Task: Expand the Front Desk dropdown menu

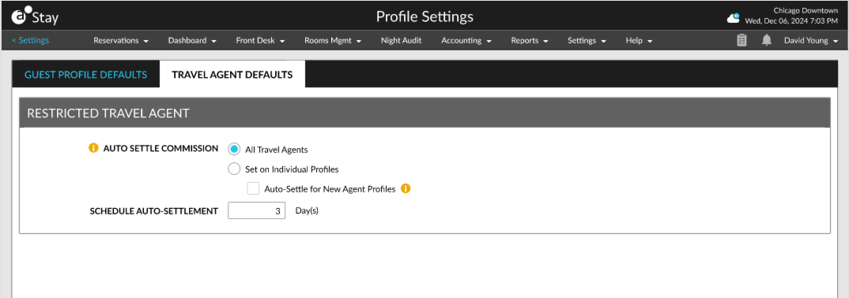Action: tap(260, 40)
